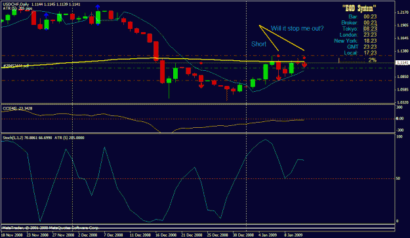410x238 pixels.
Task: Click the 1.1645 price axis label
Action: 403,38
